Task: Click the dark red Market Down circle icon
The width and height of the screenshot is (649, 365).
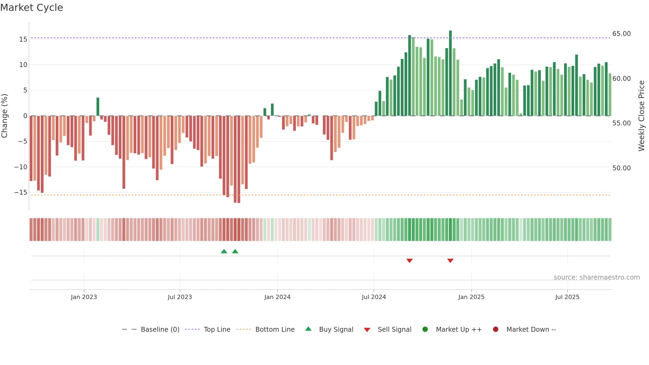Action: (496, 329)
